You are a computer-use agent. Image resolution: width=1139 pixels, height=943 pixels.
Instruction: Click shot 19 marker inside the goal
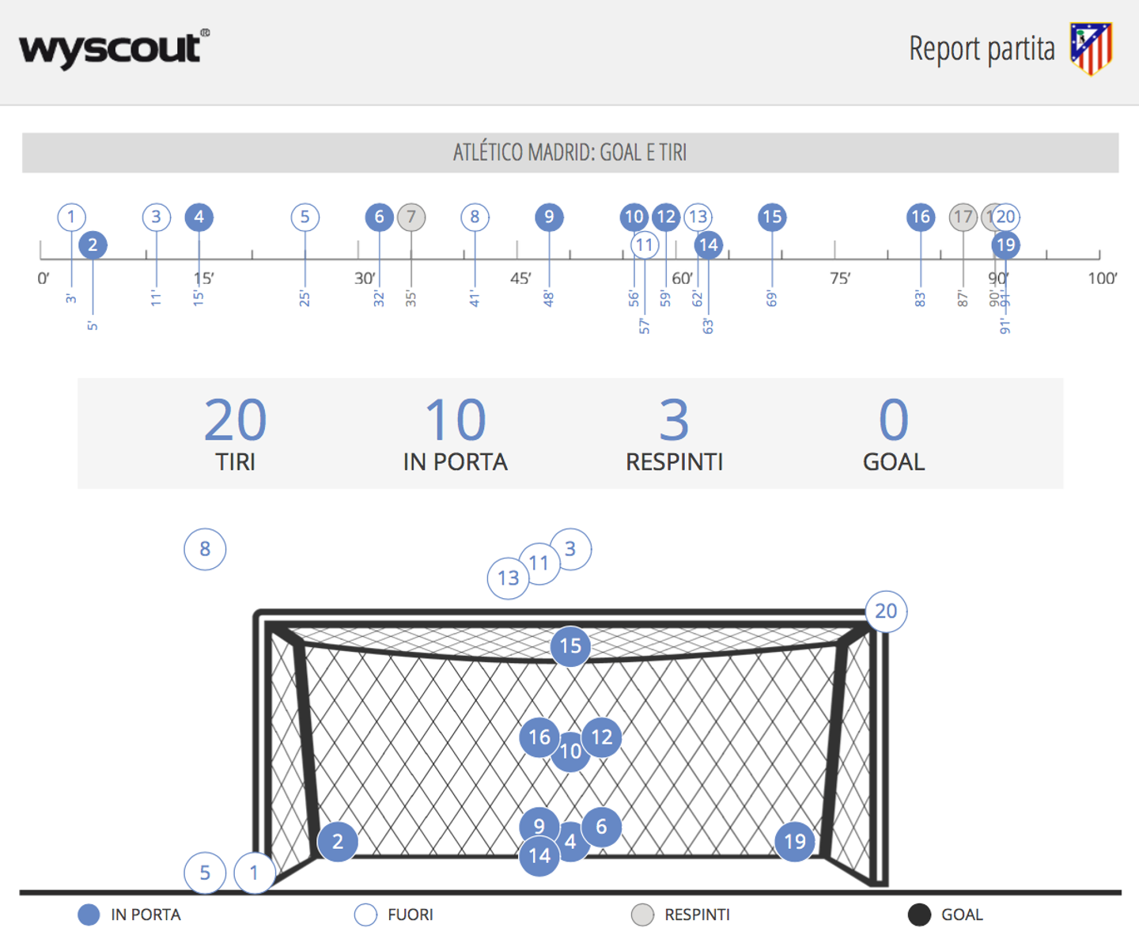coord(795,842)
